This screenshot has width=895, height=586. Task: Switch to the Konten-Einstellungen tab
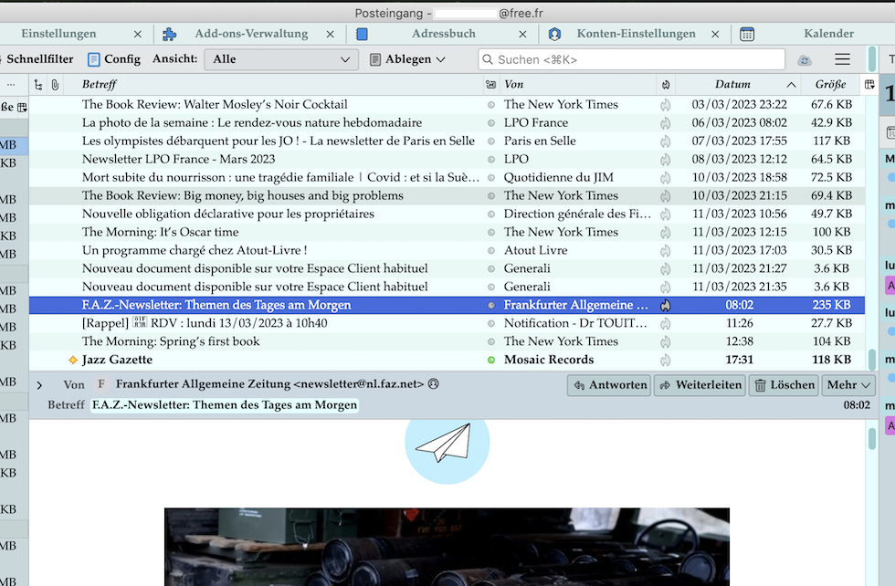(x=636, y=34)
